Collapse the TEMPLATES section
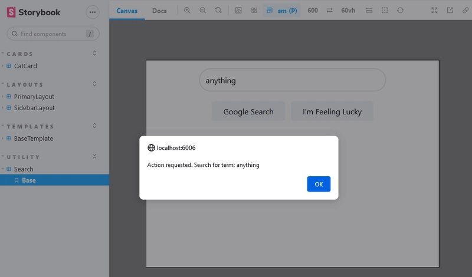Viewport: 472px width, 277px height. [31, 127]
